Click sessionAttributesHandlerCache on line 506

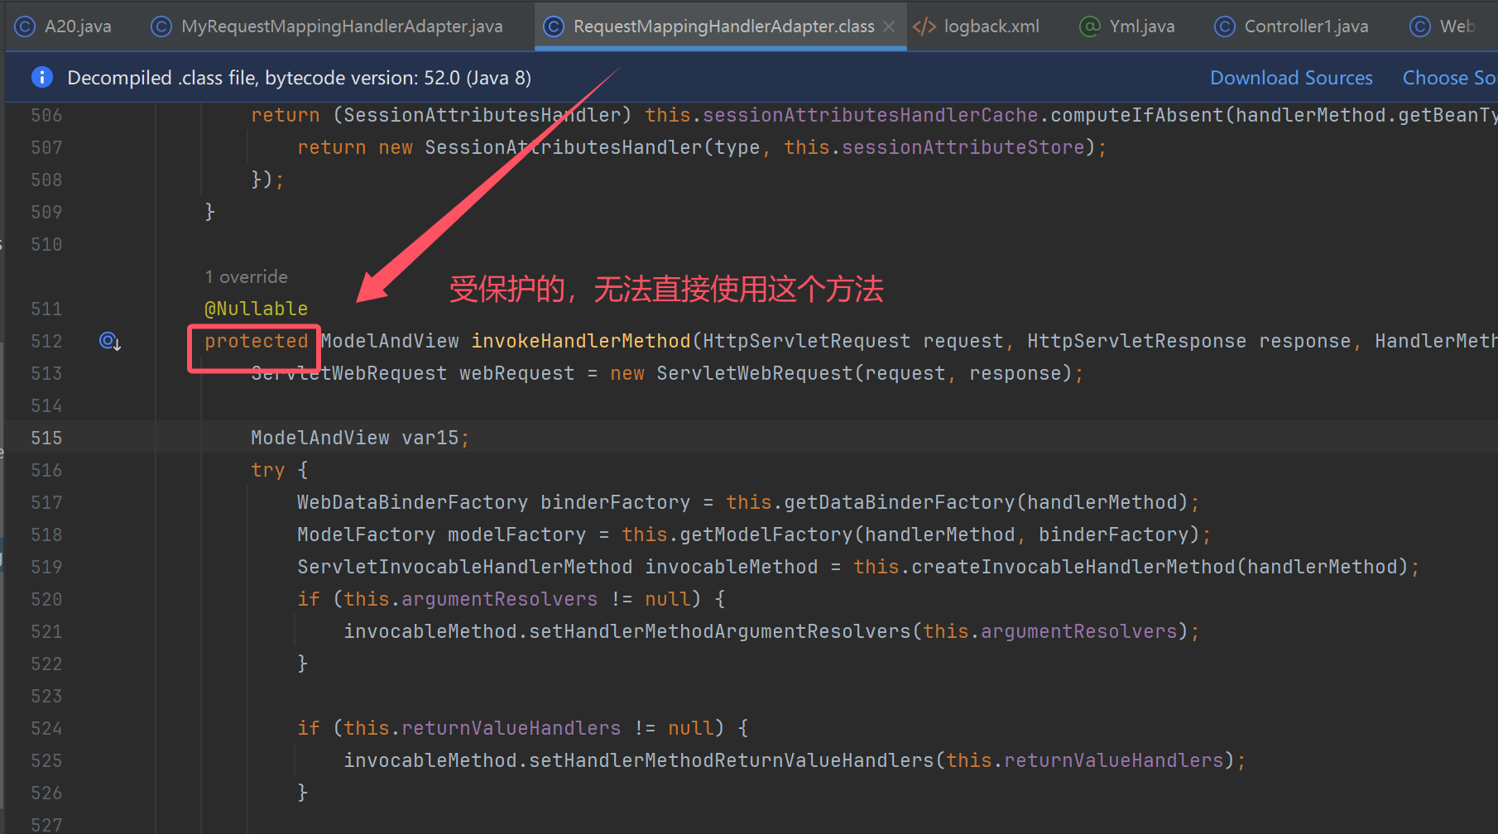point(870,115)
